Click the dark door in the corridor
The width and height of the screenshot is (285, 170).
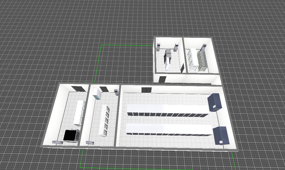pyautogui.click(x=162, y=79)
